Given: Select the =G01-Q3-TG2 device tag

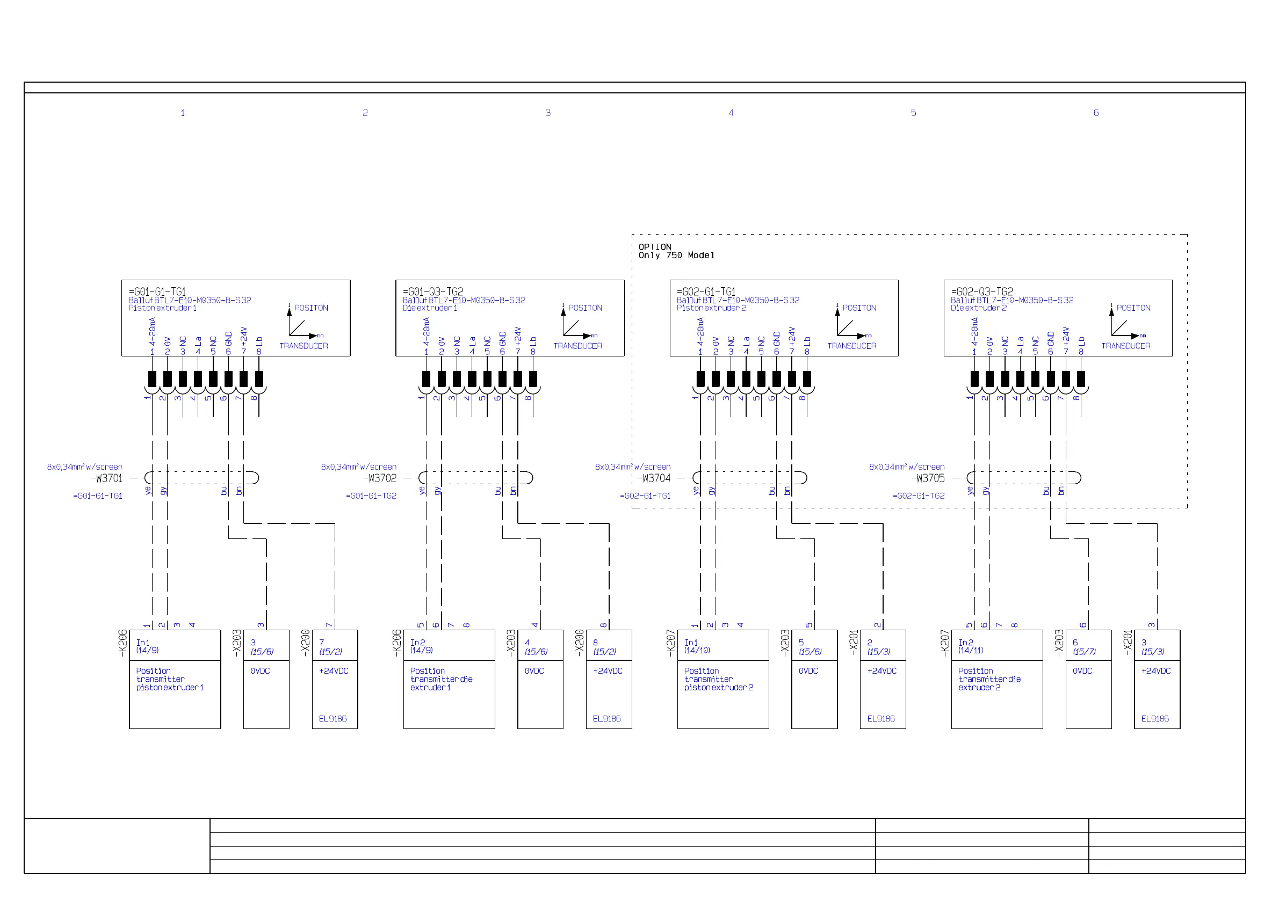Looking at the screenshot, I should point(433,291).
